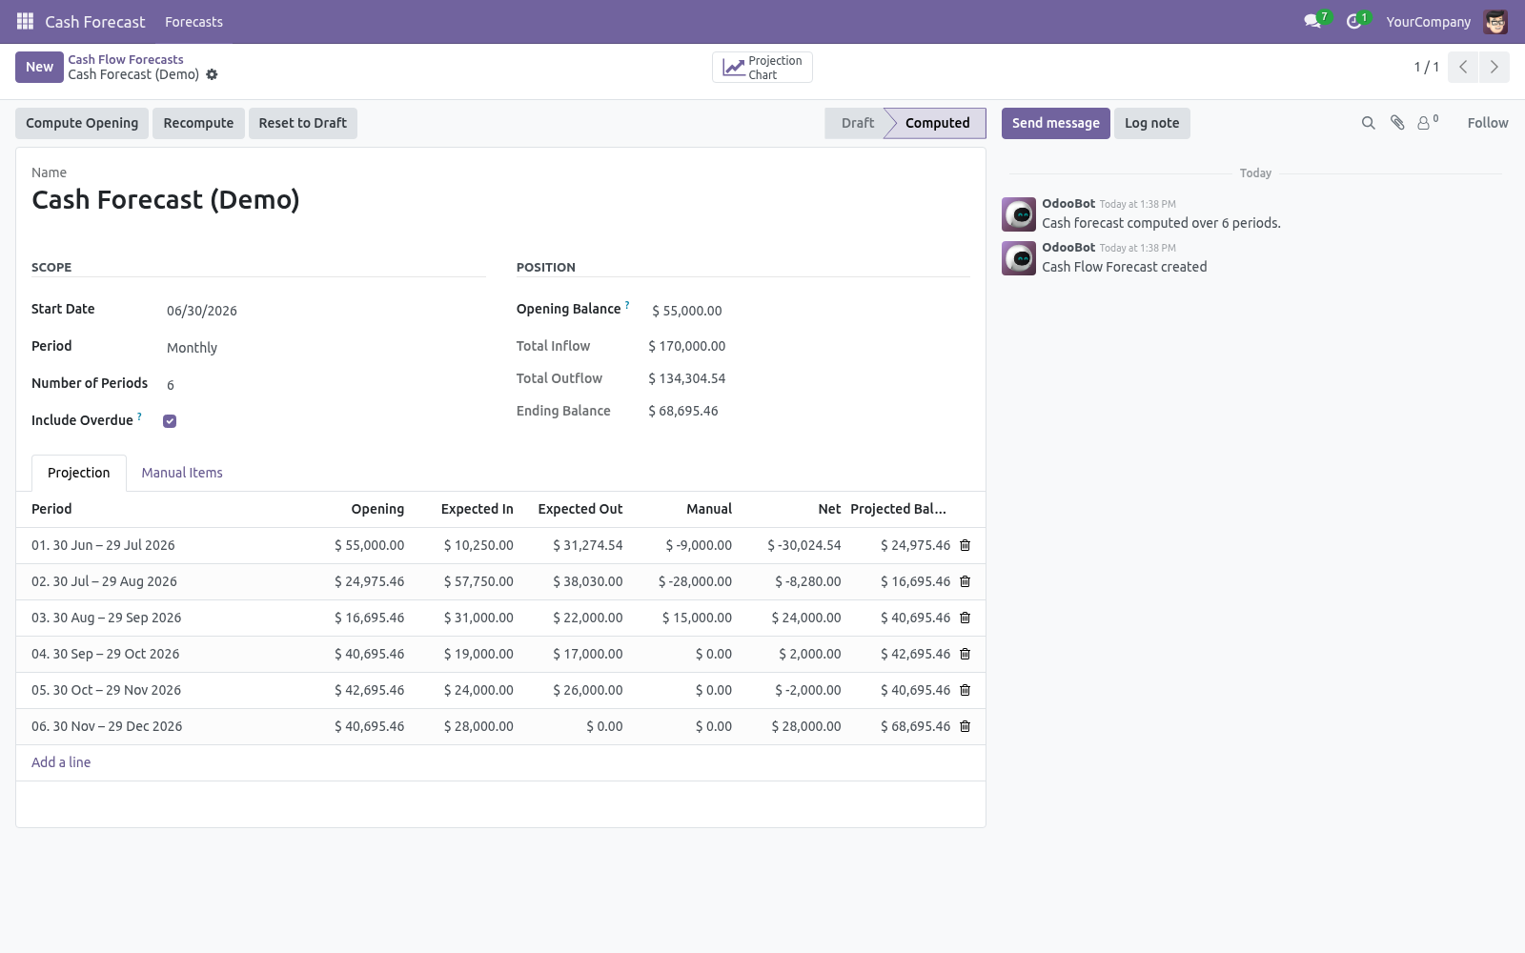Open Cash Flow Forecasts breadcrumb link
This screenshot has width=1525, height=953.
tap(126, 59)
